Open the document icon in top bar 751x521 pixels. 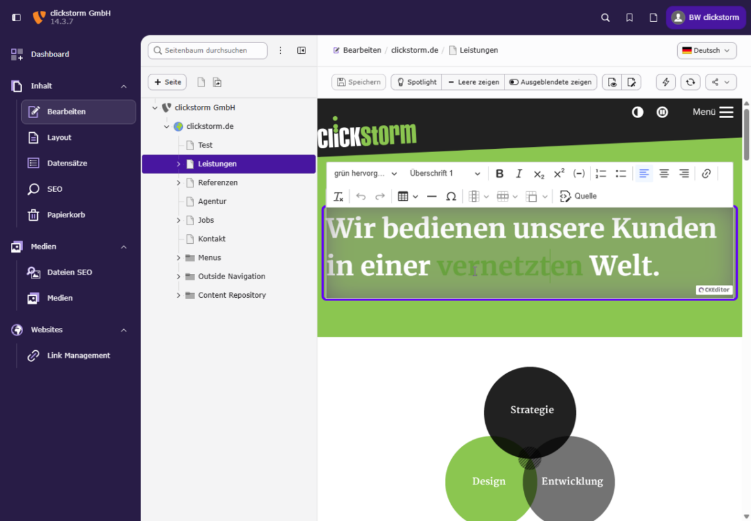pyautogui.click(x=653, y=18)
